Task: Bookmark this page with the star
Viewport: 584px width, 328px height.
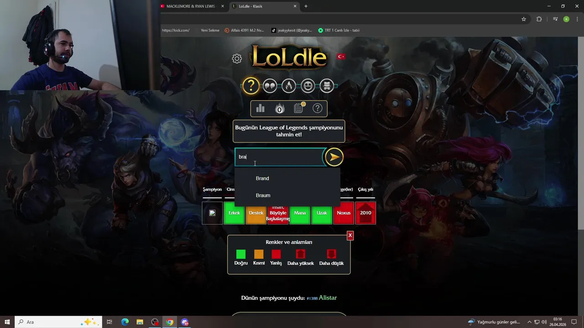Action: (x=524, y=19)
